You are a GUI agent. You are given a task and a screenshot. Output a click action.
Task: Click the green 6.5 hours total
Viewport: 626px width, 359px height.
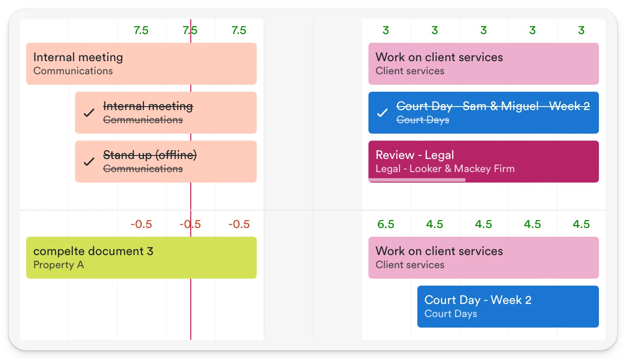point(386,224)
